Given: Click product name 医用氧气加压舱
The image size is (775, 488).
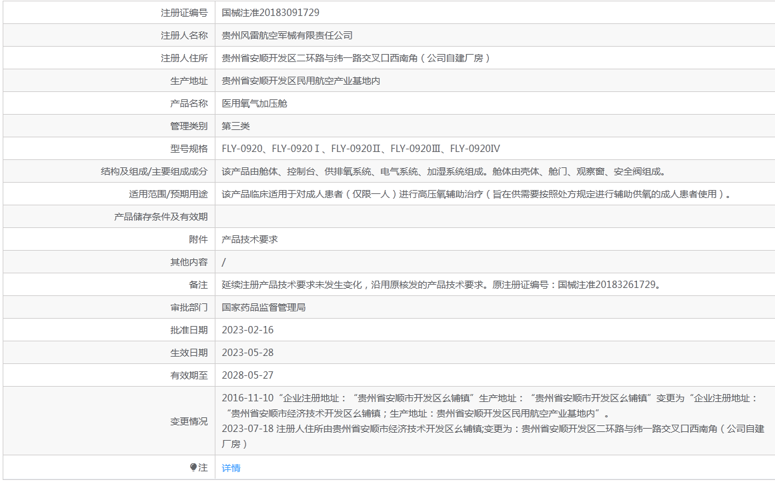Looking at the screenshot, I should pos(254,103).
